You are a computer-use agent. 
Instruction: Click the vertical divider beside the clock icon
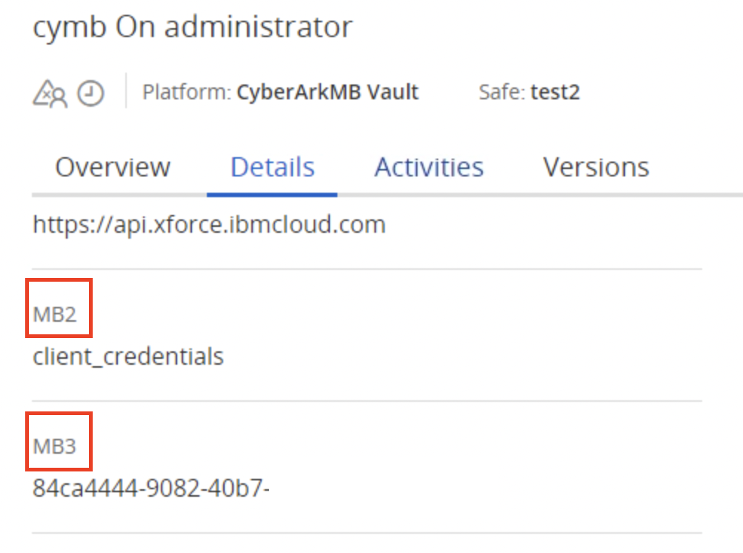click(125, 91)
